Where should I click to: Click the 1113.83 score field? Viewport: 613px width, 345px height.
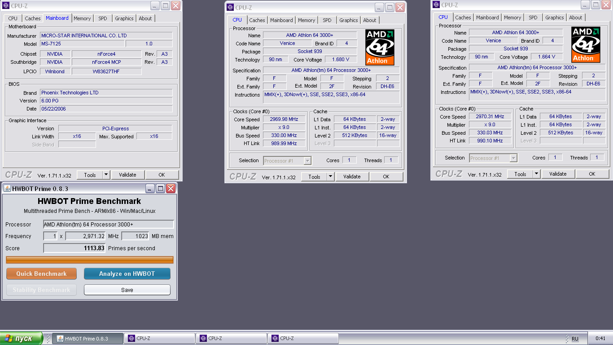tap(74, 248)
